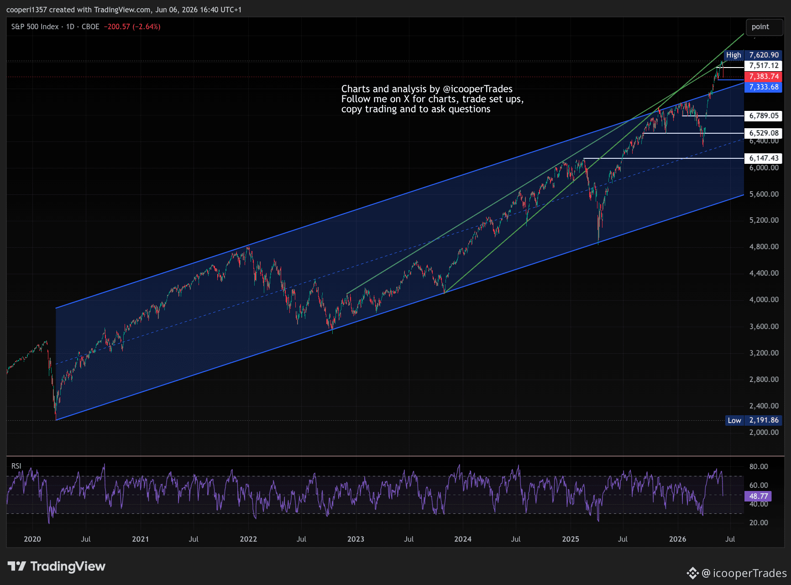Click the 5,200.00 price axis tick
This screenshot has height=585, width=791.
pyautogui.click(x=764, y=220)
